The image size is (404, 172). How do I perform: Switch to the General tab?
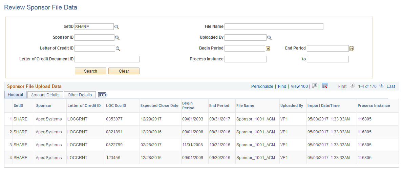16,95
